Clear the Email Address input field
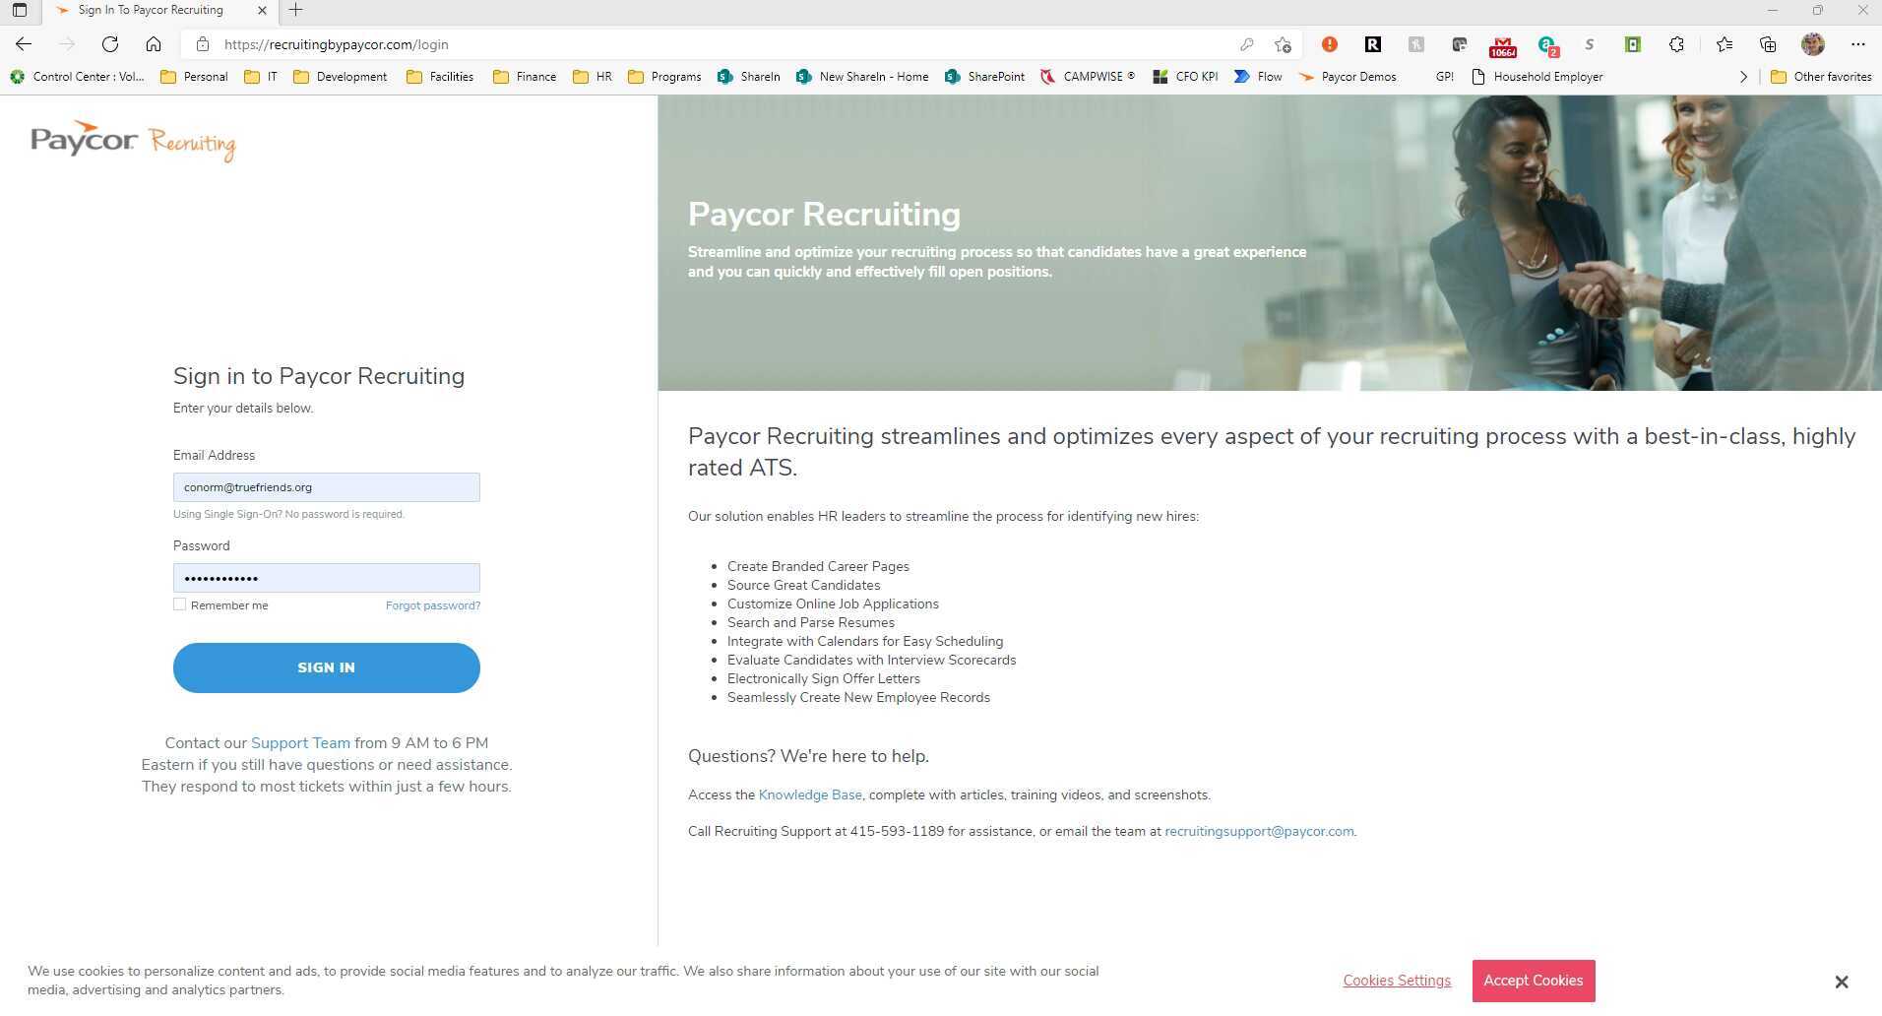The height and width of the screenshot is (1016, 1882). pos(326,486)
